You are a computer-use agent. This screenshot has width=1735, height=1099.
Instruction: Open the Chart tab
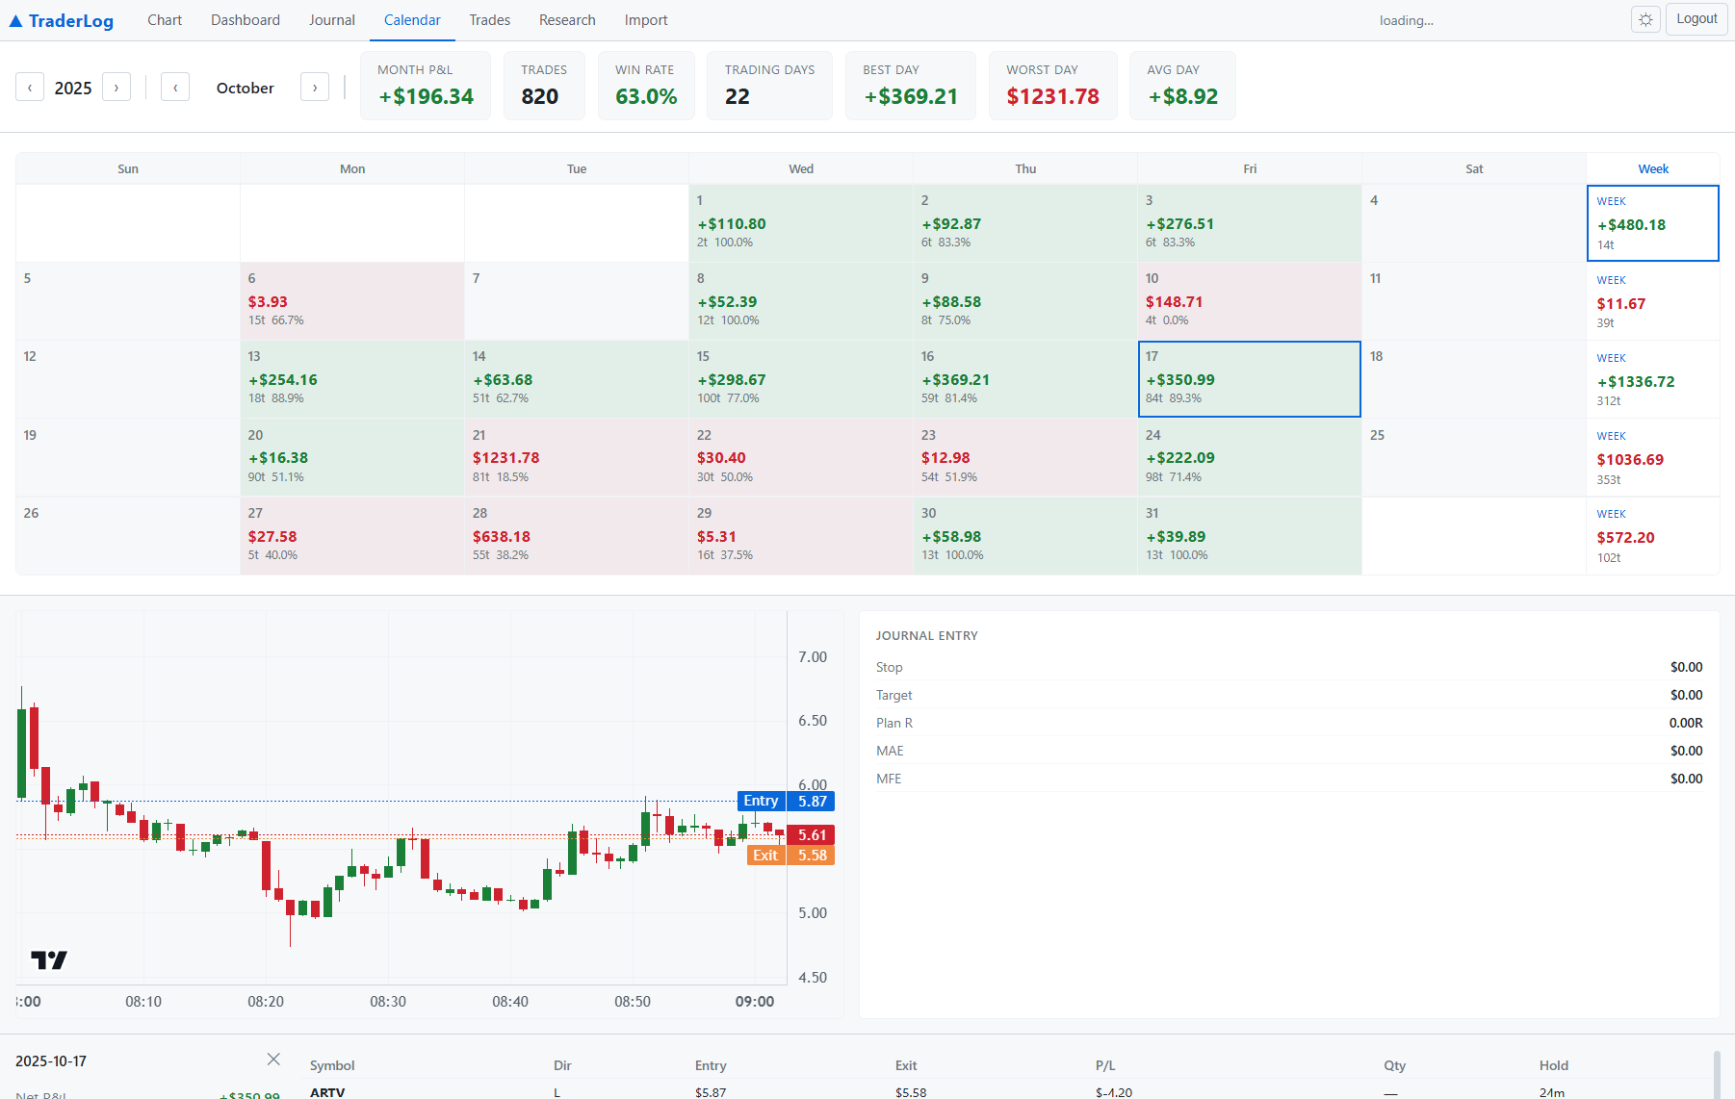[164, 19]
